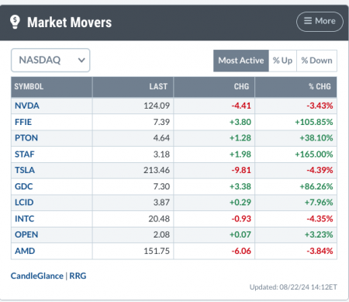
Task: Click the NASDAQ dropdown chevron arrow
Action: (81, 61)
